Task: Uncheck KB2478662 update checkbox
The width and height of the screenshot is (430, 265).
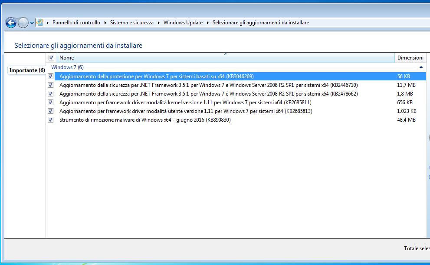Action: pos(50,94)
